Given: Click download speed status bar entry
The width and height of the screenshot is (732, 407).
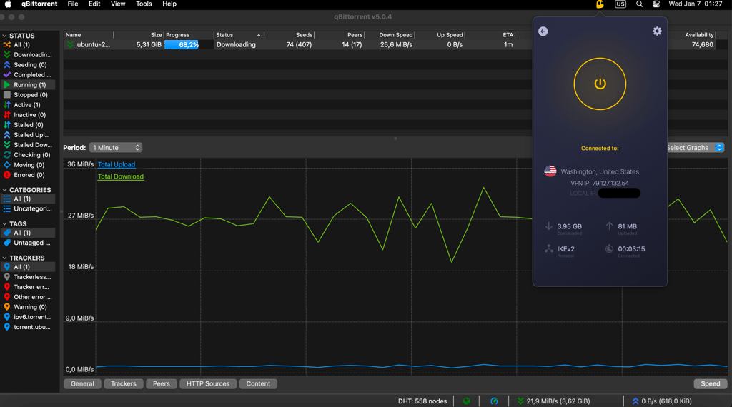Looking at the screenshot, I should point(554,401).
